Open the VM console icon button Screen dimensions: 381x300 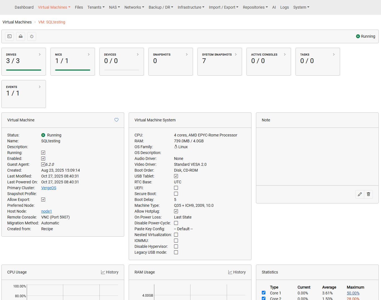click(9, 36)
